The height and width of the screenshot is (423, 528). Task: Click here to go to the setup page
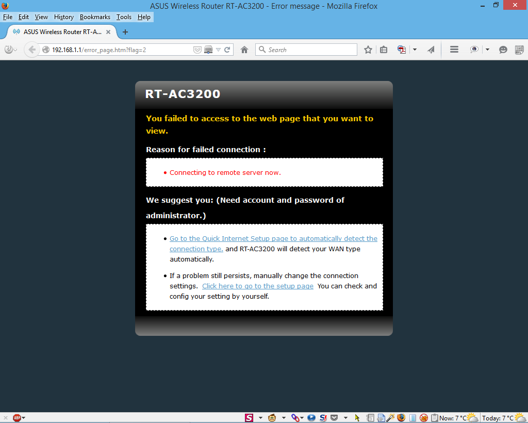pos(258,286)
